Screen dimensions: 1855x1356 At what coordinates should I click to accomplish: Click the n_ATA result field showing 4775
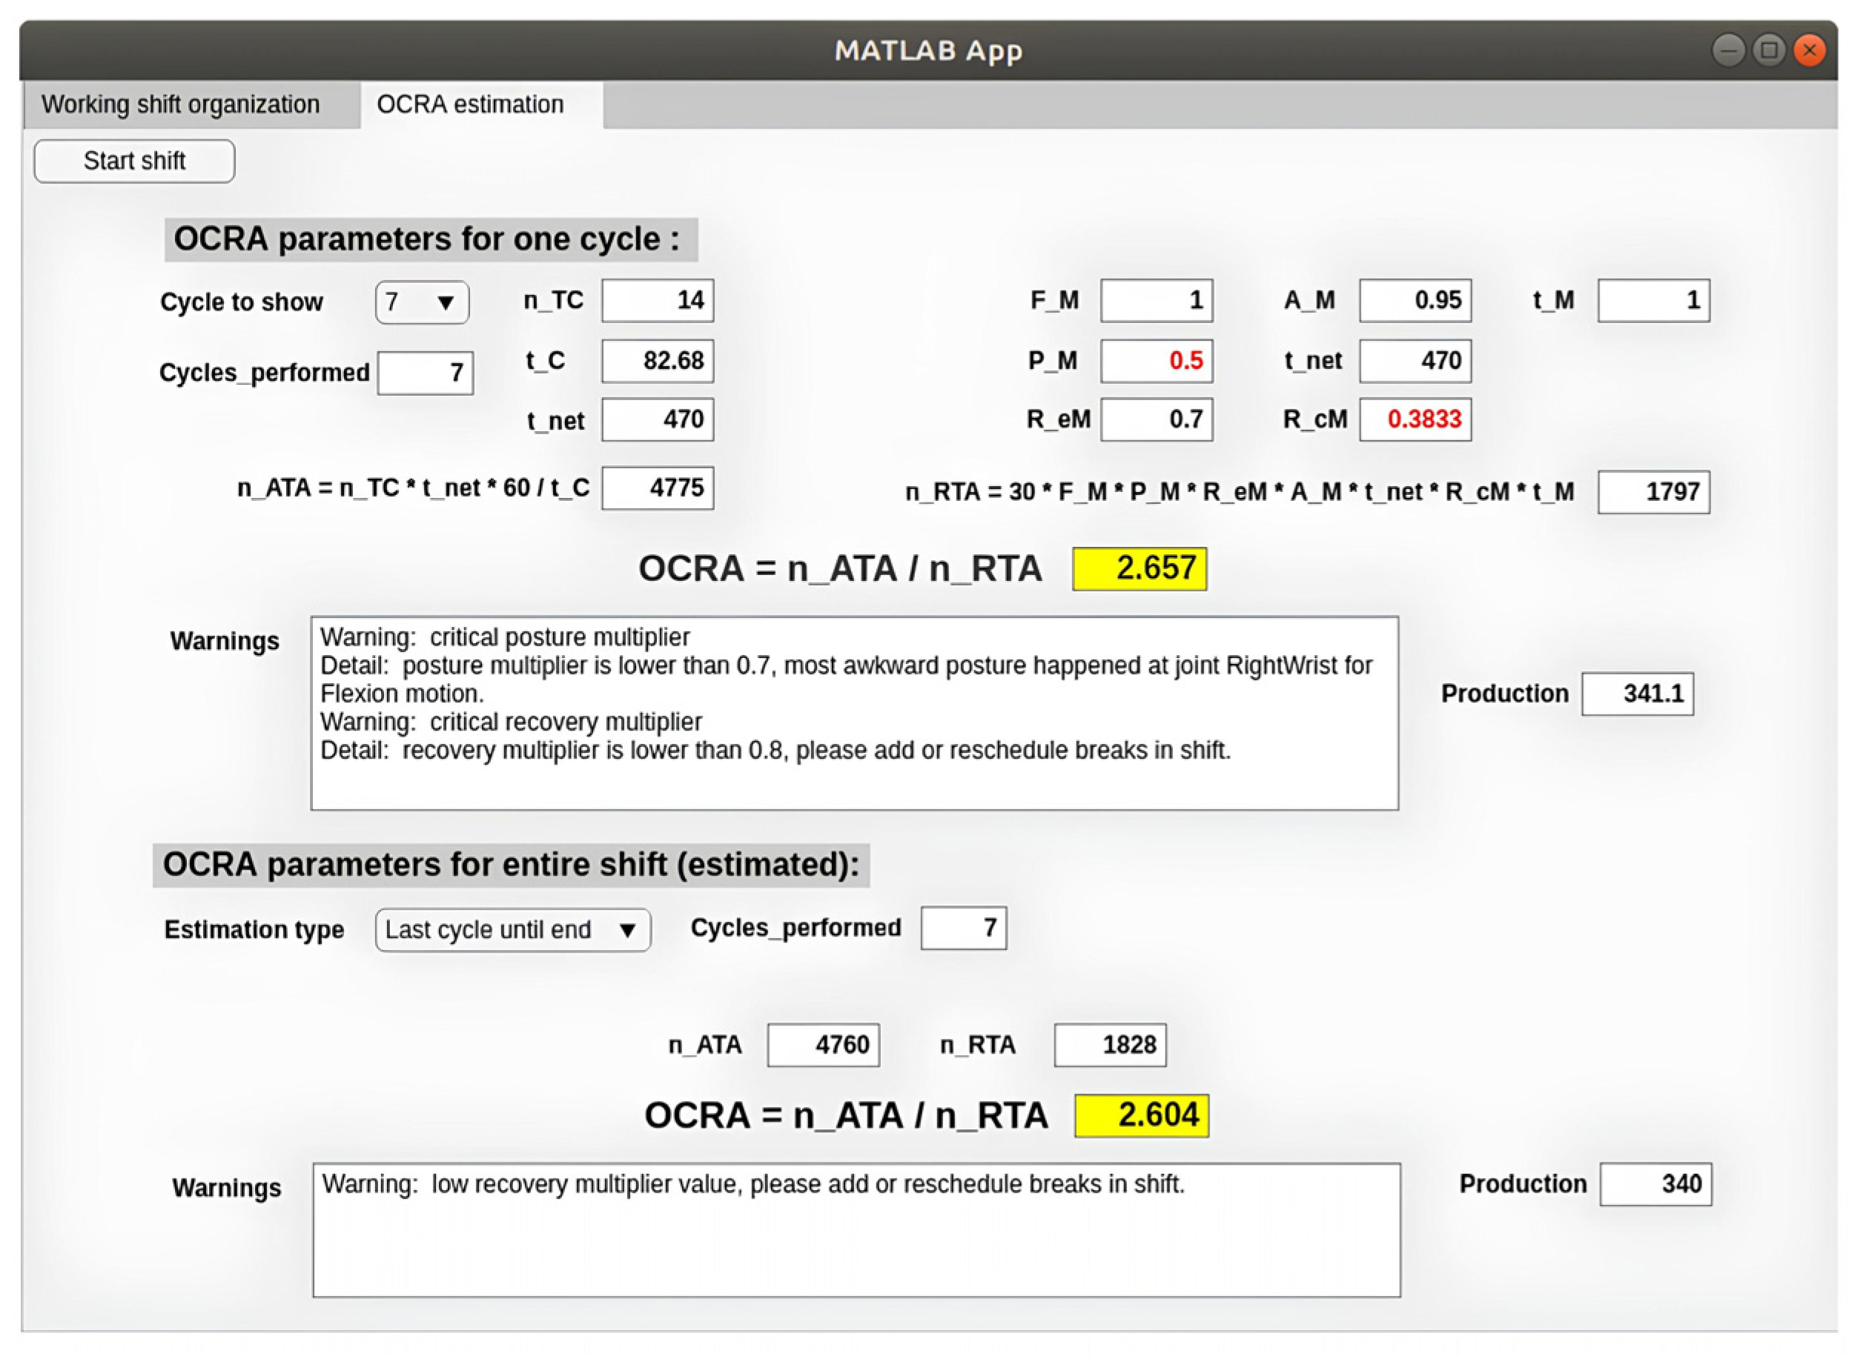pos(657,488)
